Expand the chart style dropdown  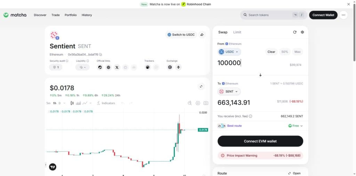point(90,103)
